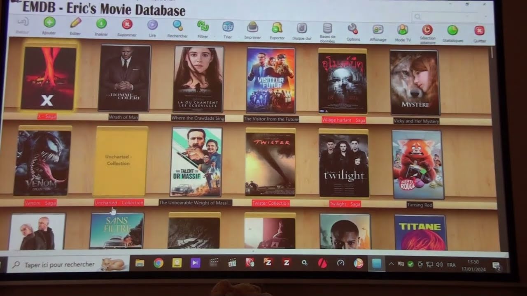Image resolution: width=527 pixels, height=296 pixels.
Task: Open Rechercher with the magnifier icon
Action: (177, 25)
